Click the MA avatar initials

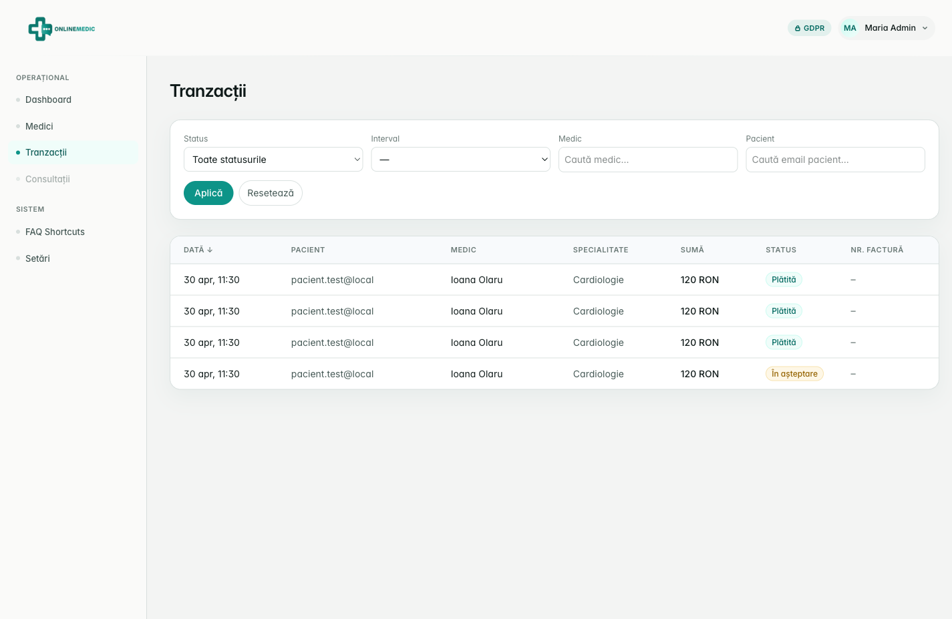850,28
